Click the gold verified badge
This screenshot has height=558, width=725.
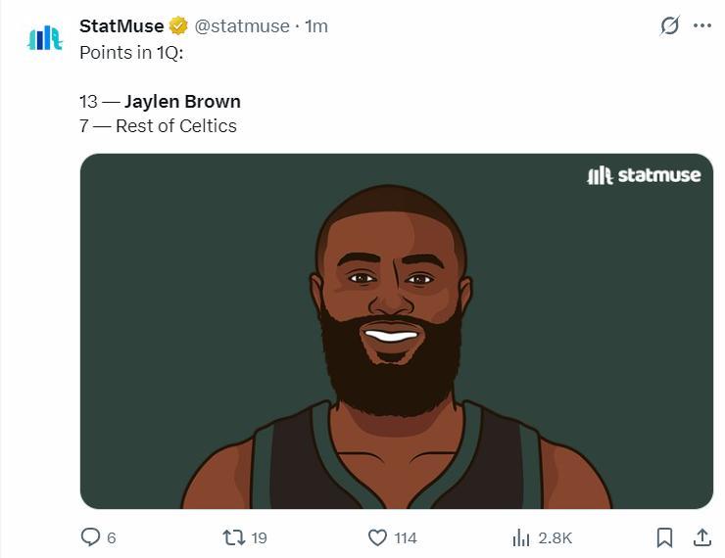tap(178, 26)
